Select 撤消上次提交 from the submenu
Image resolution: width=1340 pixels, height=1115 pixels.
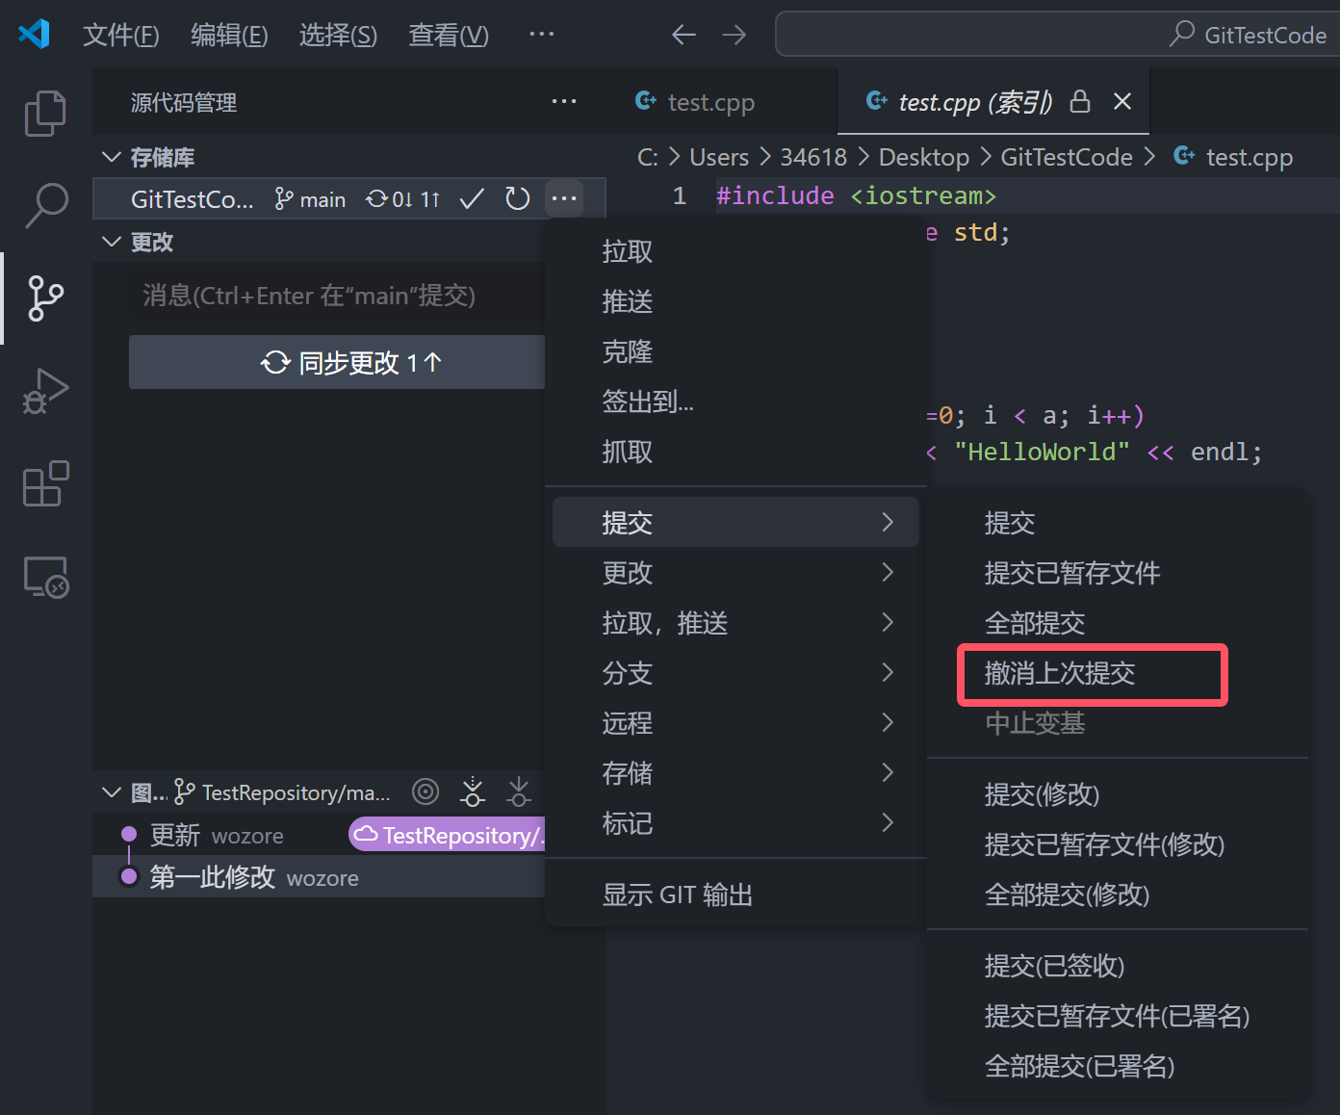pos(1060,673)
